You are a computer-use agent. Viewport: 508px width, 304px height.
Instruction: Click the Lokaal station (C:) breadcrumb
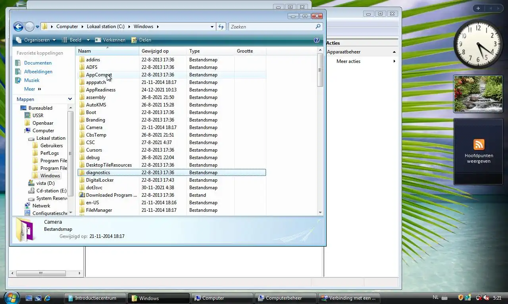pos(106,27)
